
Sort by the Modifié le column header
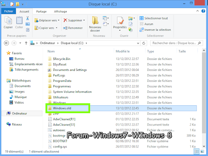pos(123,51)
